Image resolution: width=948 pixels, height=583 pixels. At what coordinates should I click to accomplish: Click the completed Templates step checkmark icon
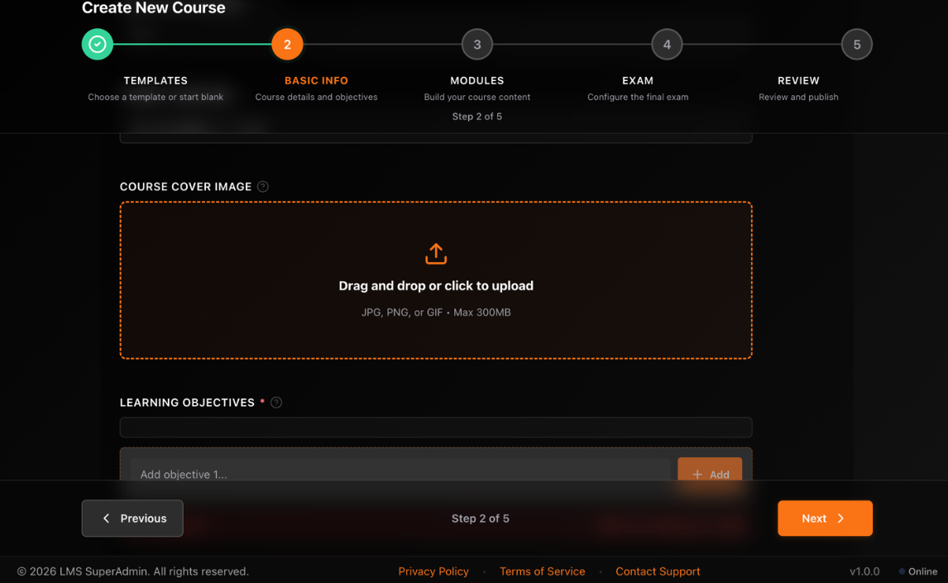98,45
